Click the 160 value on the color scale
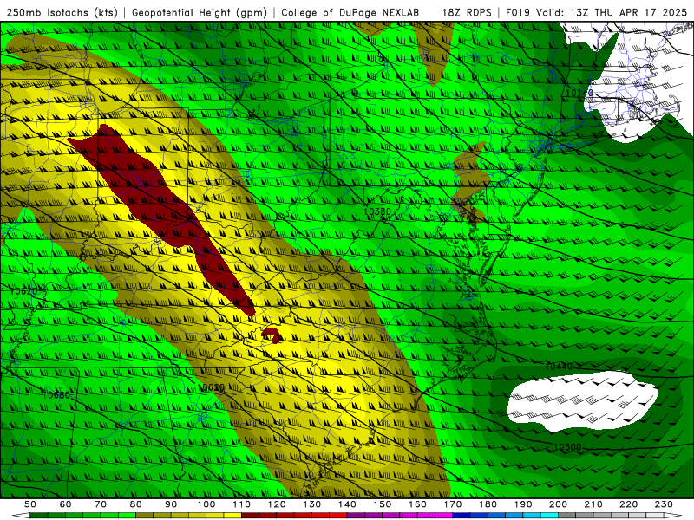Viewport: 694px width, 520px height. [417, 504]
